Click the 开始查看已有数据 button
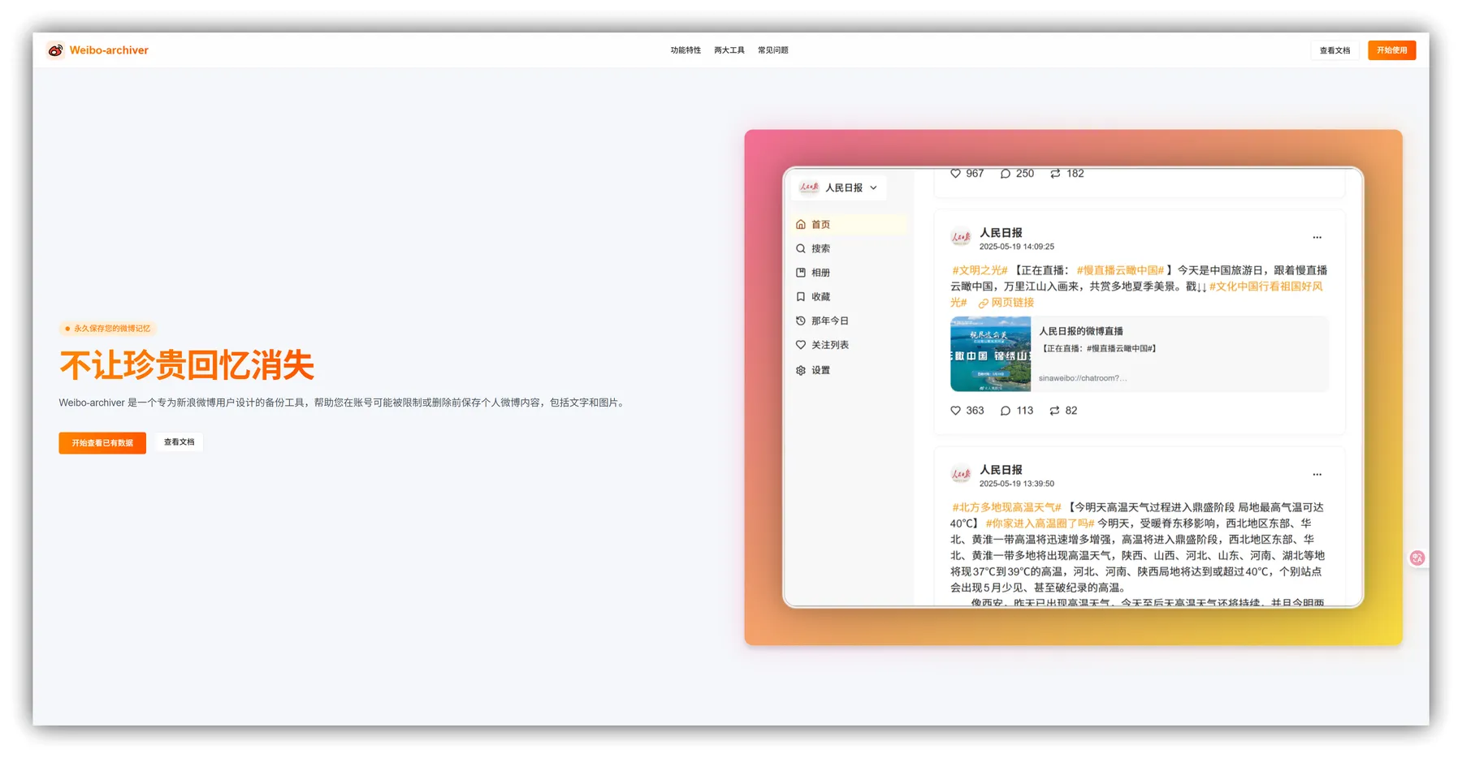The height and width of the screenshot is (758, 1462). coord(102,442)
